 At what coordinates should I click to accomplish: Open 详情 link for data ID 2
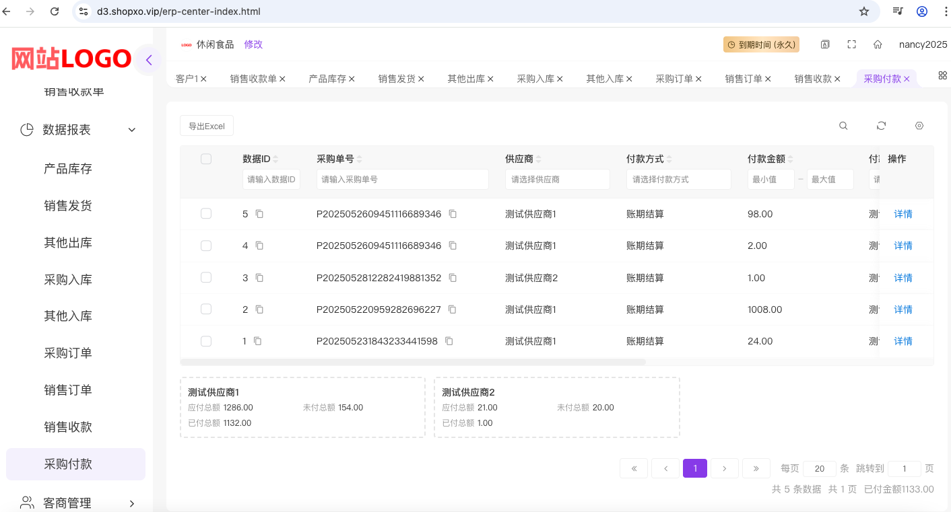[903, 309]
